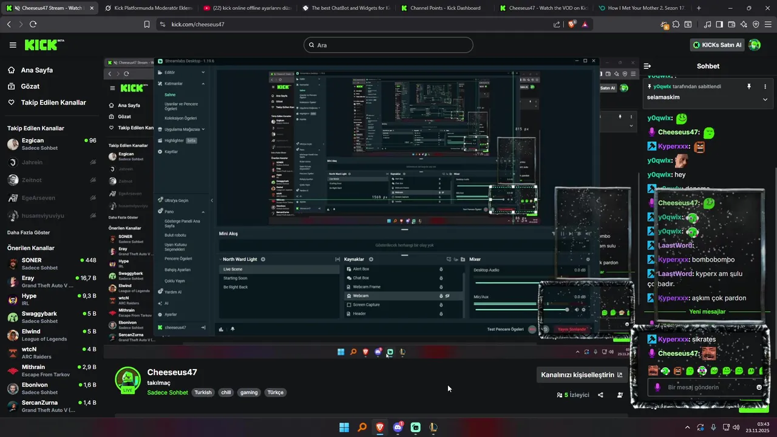
Task: Click the Brave Shields lion icon
Action: coord(572,24)
